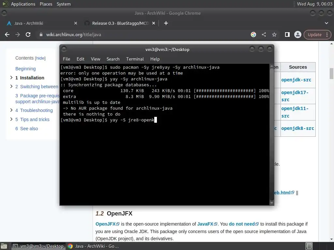Go to 2 Switching between section
The width and height of the screenshot is (334, 250).
(x=37, y=87)
